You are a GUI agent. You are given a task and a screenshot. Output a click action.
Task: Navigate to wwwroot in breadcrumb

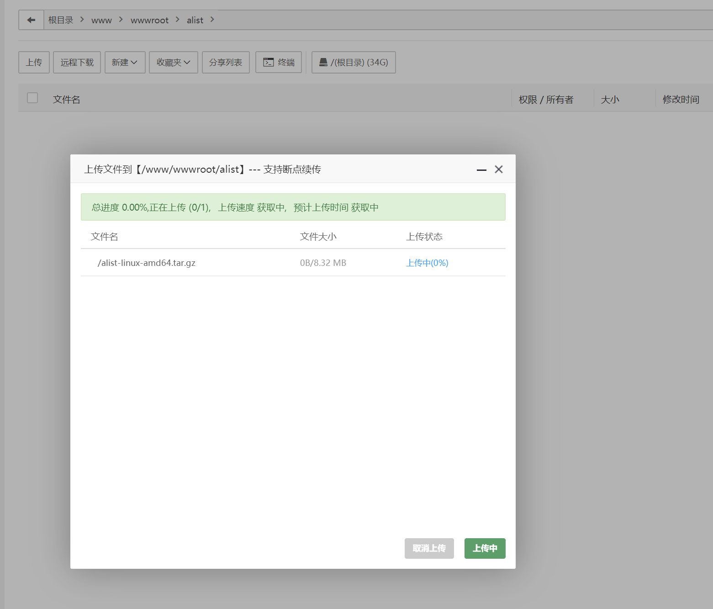pos(149,20)
